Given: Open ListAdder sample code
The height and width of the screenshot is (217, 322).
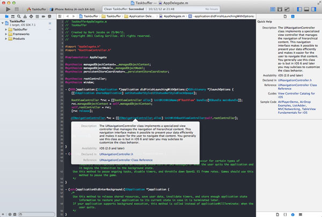Looking at the screenshot, I should point(299,105).
